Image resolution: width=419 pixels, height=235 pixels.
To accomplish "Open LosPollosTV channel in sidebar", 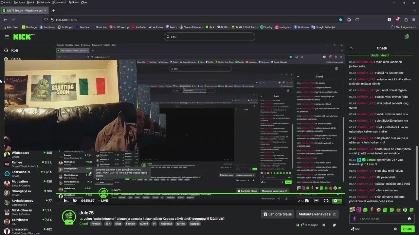I will pyautogui.click(x=28, y=174).
